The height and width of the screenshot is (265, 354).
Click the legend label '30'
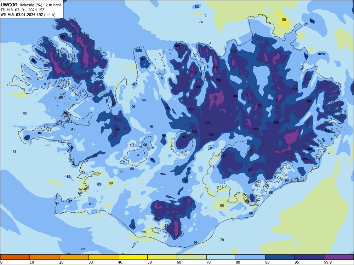[x=91, y=262]
